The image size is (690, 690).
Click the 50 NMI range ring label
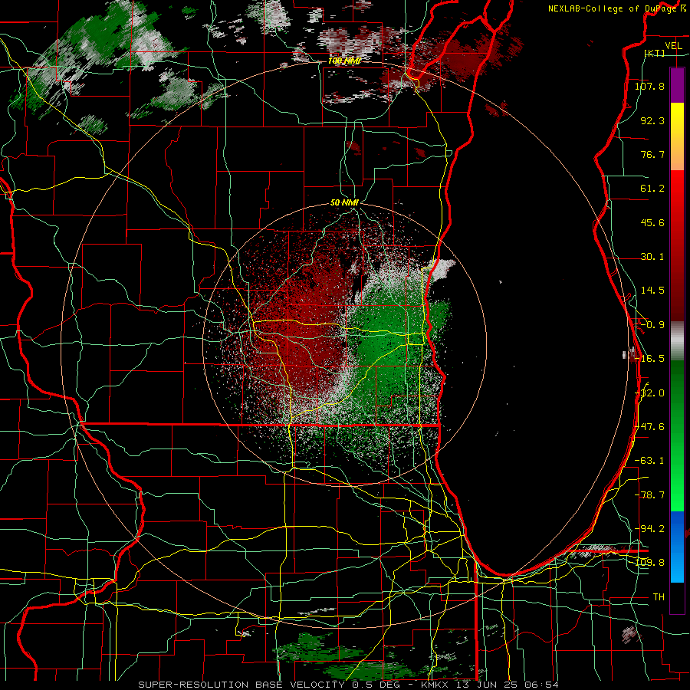[344, 203]
